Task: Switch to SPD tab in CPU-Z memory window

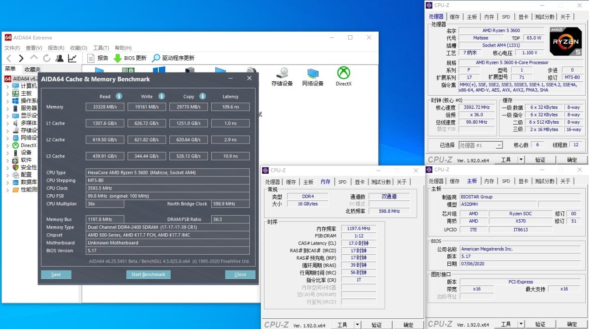Action: point(342,182)
